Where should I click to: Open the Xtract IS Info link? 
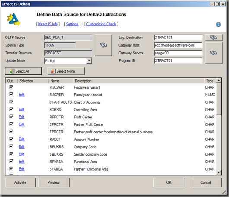pyautogui.click(x=48, y=24)
